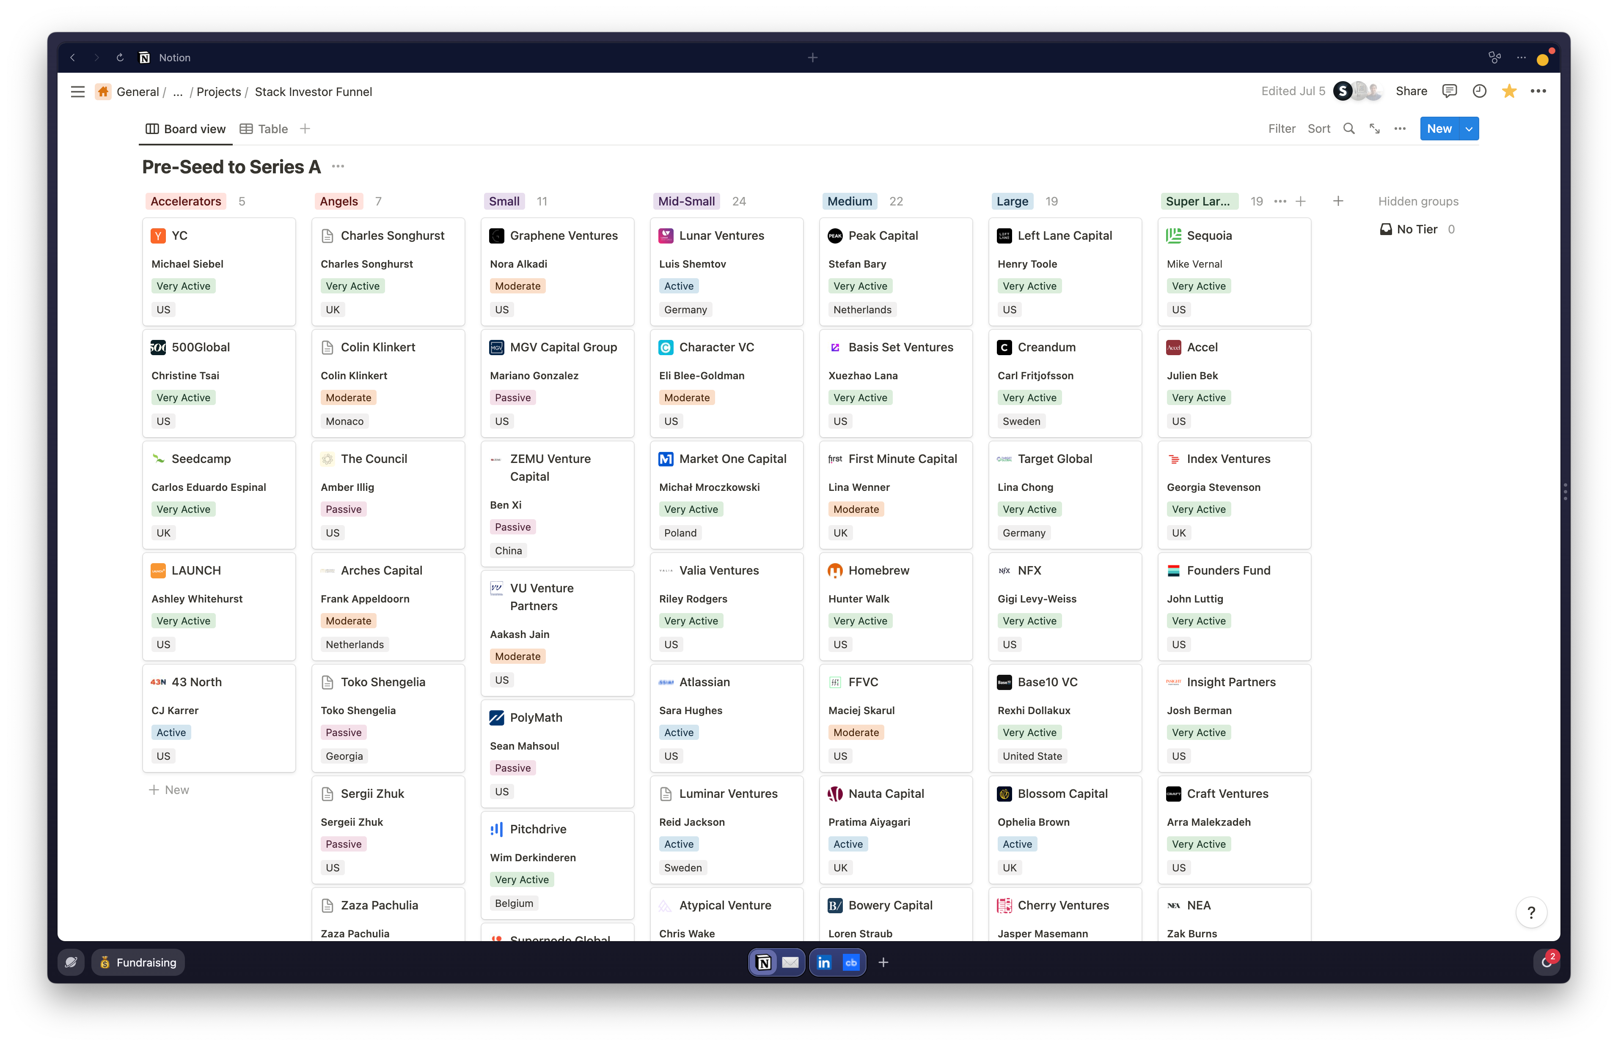
Task: Add new card under Accelerators
Action: click(x=169, y=789)
